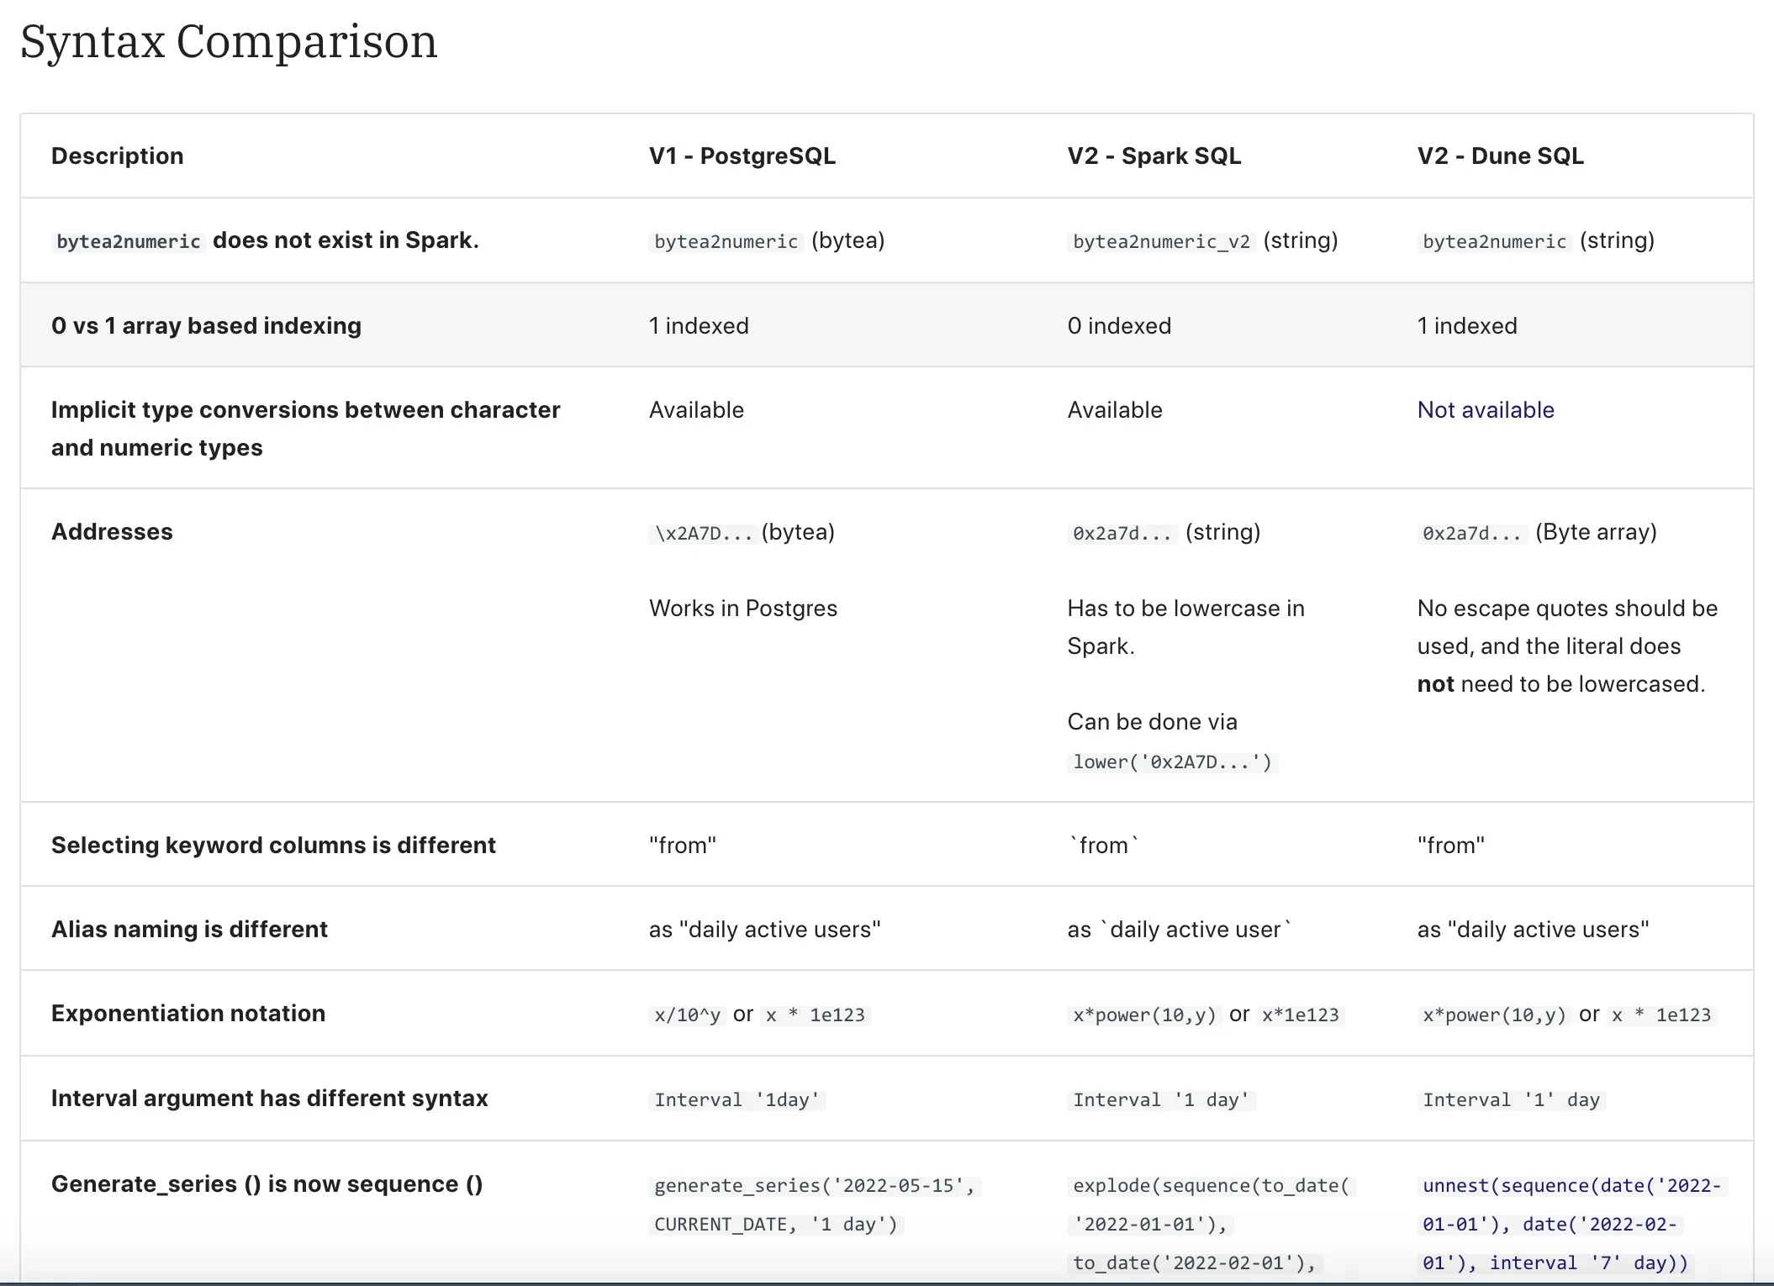Click the "V2 - Dune SQL" column header
The height and width of the screenshot is (1286, 1774).
coord(1501,156)
